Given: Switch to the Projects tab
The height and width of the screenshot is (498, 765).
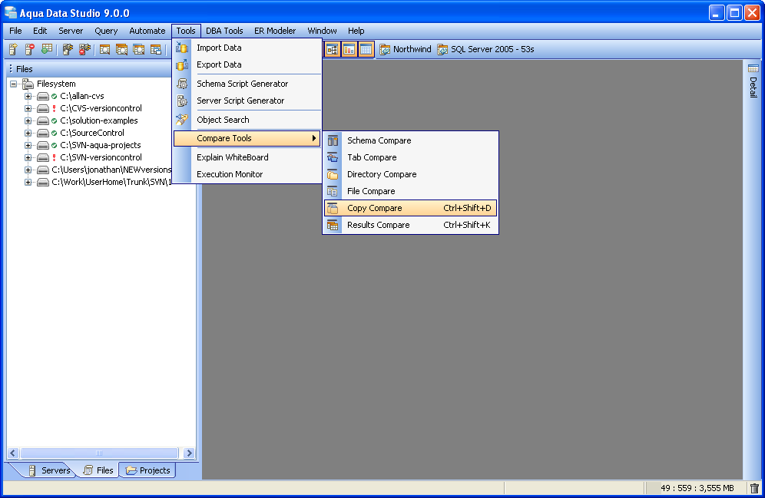Looking at the screenshot, I should pyautogui.click(x=147, y=470).
